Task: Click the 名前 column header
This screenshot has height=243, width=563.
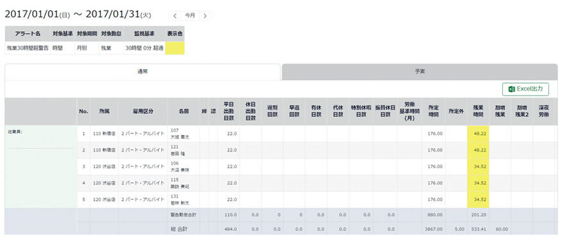Action: click(184, 111)
